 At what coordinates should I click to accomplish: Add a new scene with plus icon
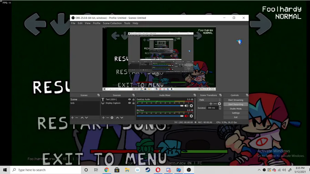[x=72, y=118]
